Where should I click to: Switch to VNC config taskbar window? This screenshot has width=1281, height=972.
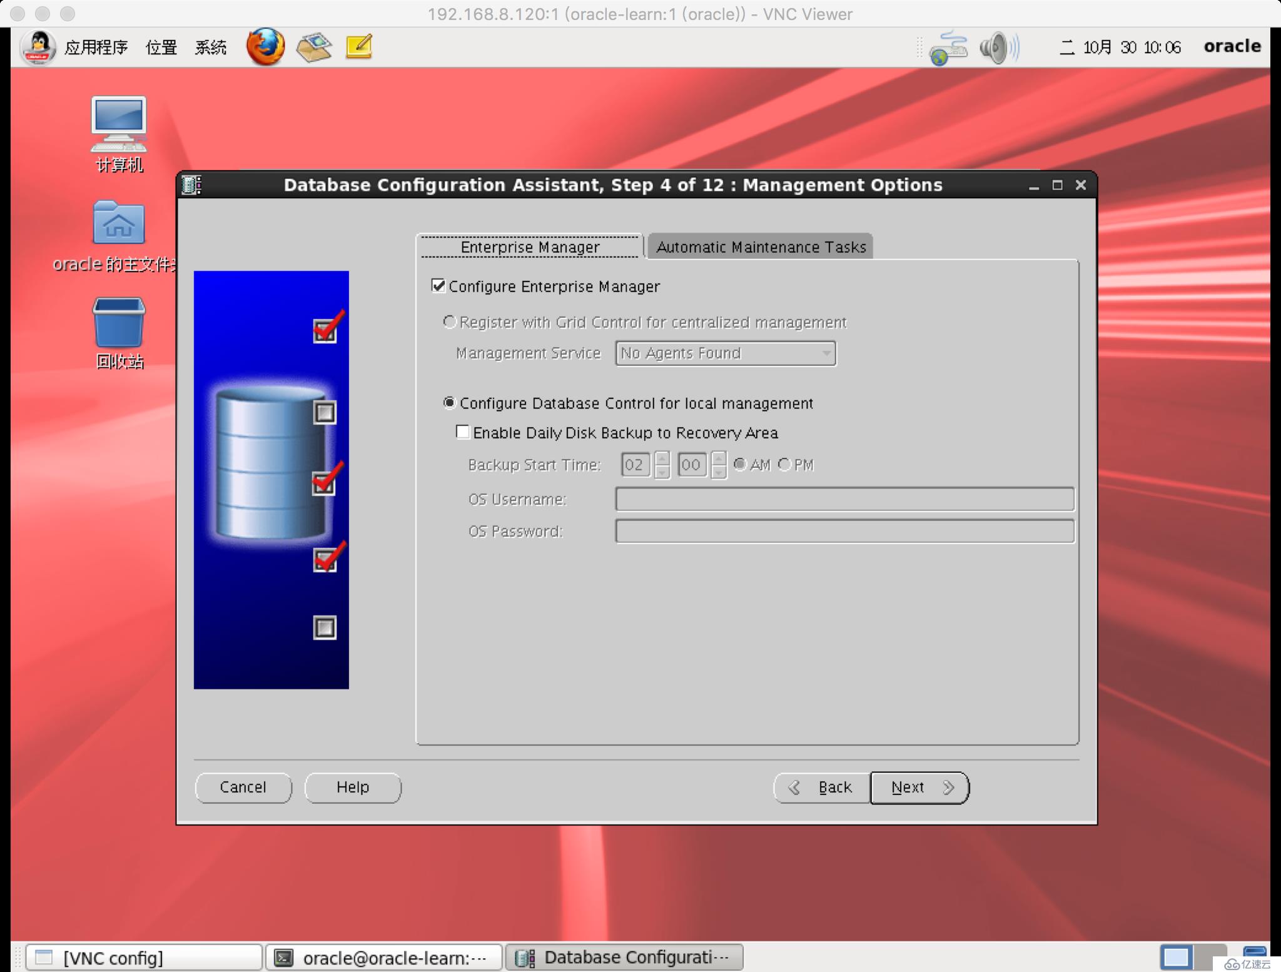[x=144, y=958]
